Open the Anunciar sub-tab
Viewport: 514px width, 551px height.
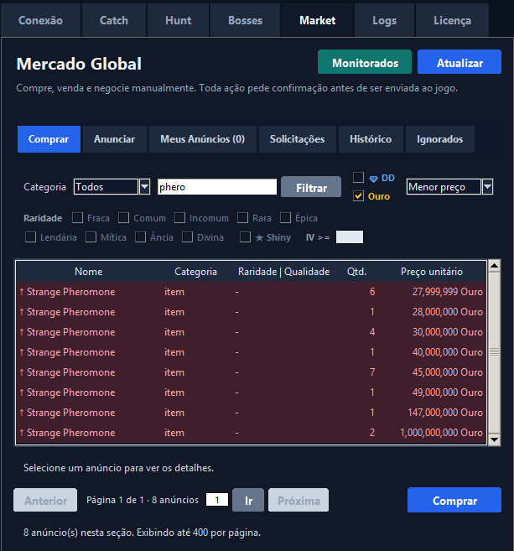pos(115,139)
